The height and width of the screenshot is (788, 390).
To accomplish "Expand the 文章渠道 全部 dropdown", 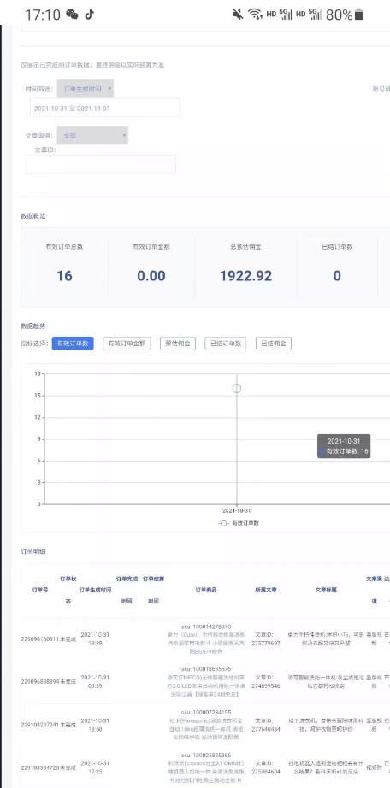I will click(92, 136).
